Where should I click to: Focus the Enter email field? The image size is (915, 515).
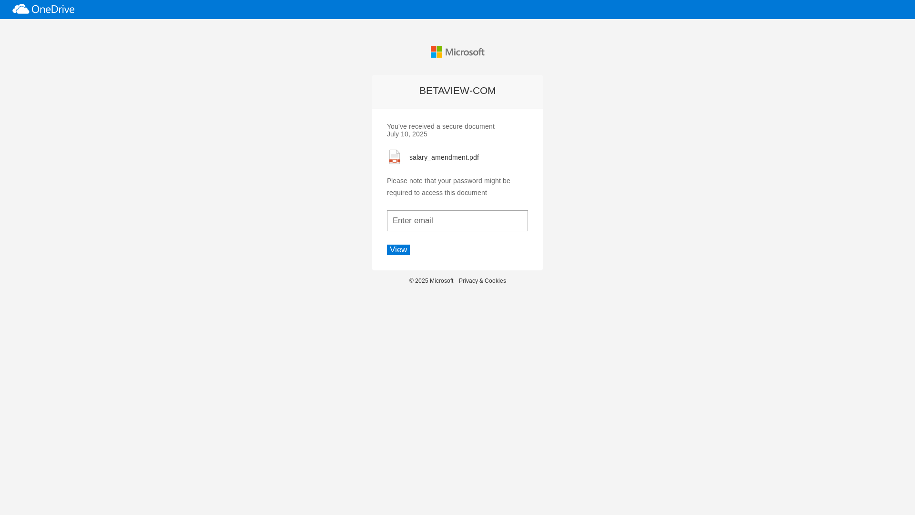click(x=457, y=221)
